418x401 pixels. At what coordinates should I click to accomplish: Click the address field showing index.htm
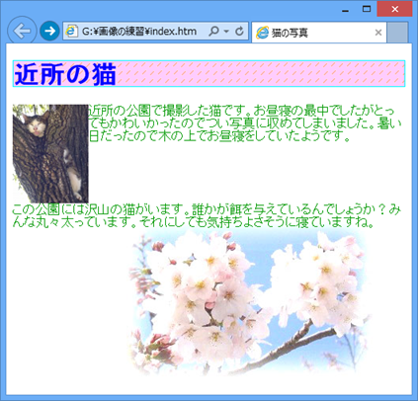(139, 32)
